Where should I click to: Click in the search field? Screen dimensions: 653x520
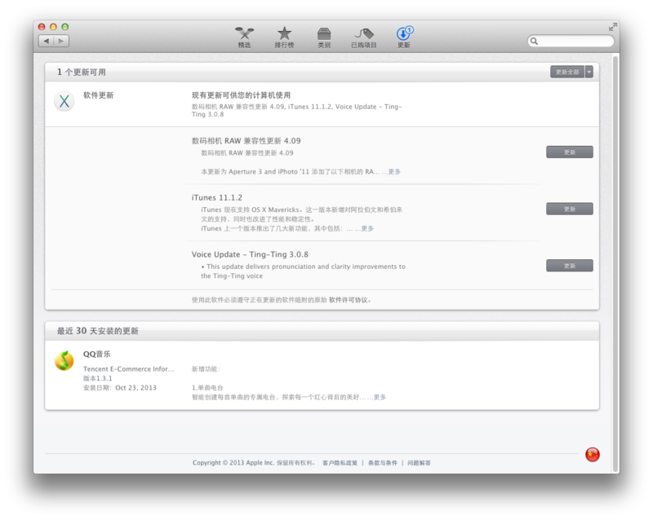click(x=571, y=41)
